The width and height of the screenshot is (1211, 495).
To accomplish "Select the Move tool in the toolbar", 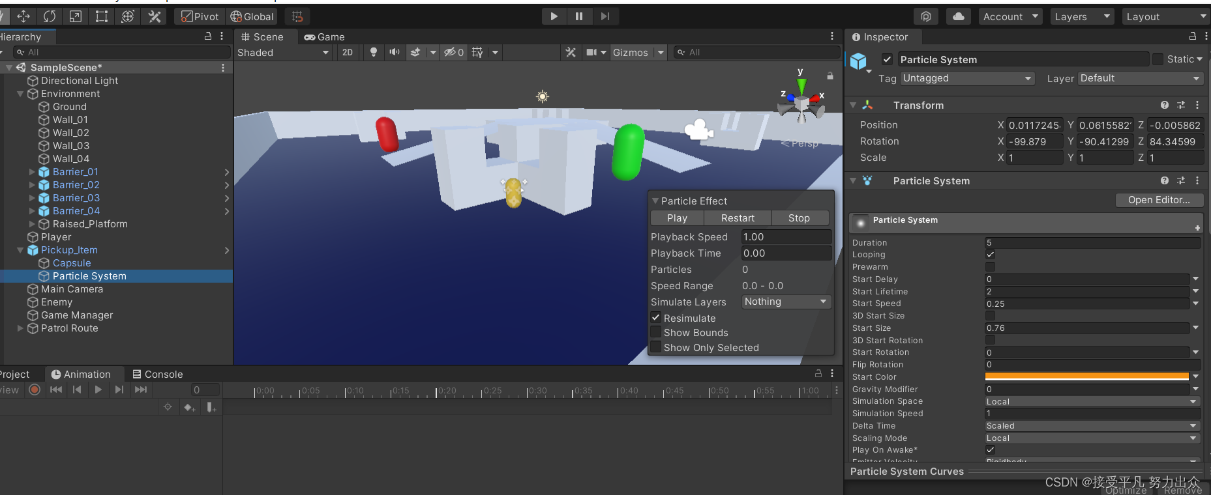I will point(23,16).
